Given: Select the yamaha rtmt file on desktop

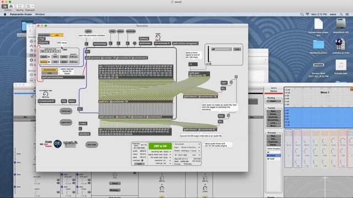Looking at the screenshot, I should pyautogui.click(x=341, y=45).
